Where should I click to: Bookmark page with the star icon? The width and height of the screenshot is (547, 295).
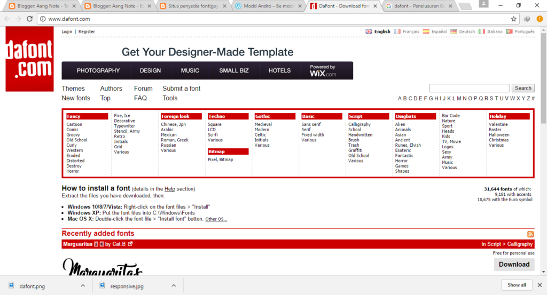click(513, 19)
